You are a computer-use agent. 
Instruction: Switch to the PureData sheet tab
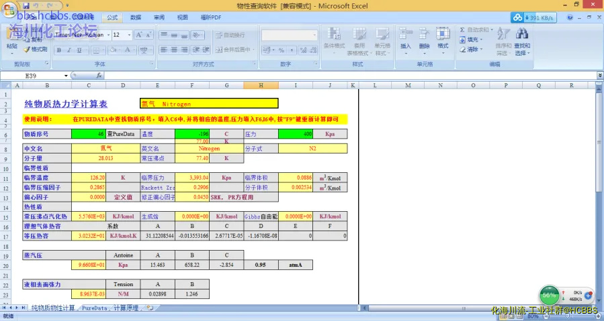pos(94,308)
